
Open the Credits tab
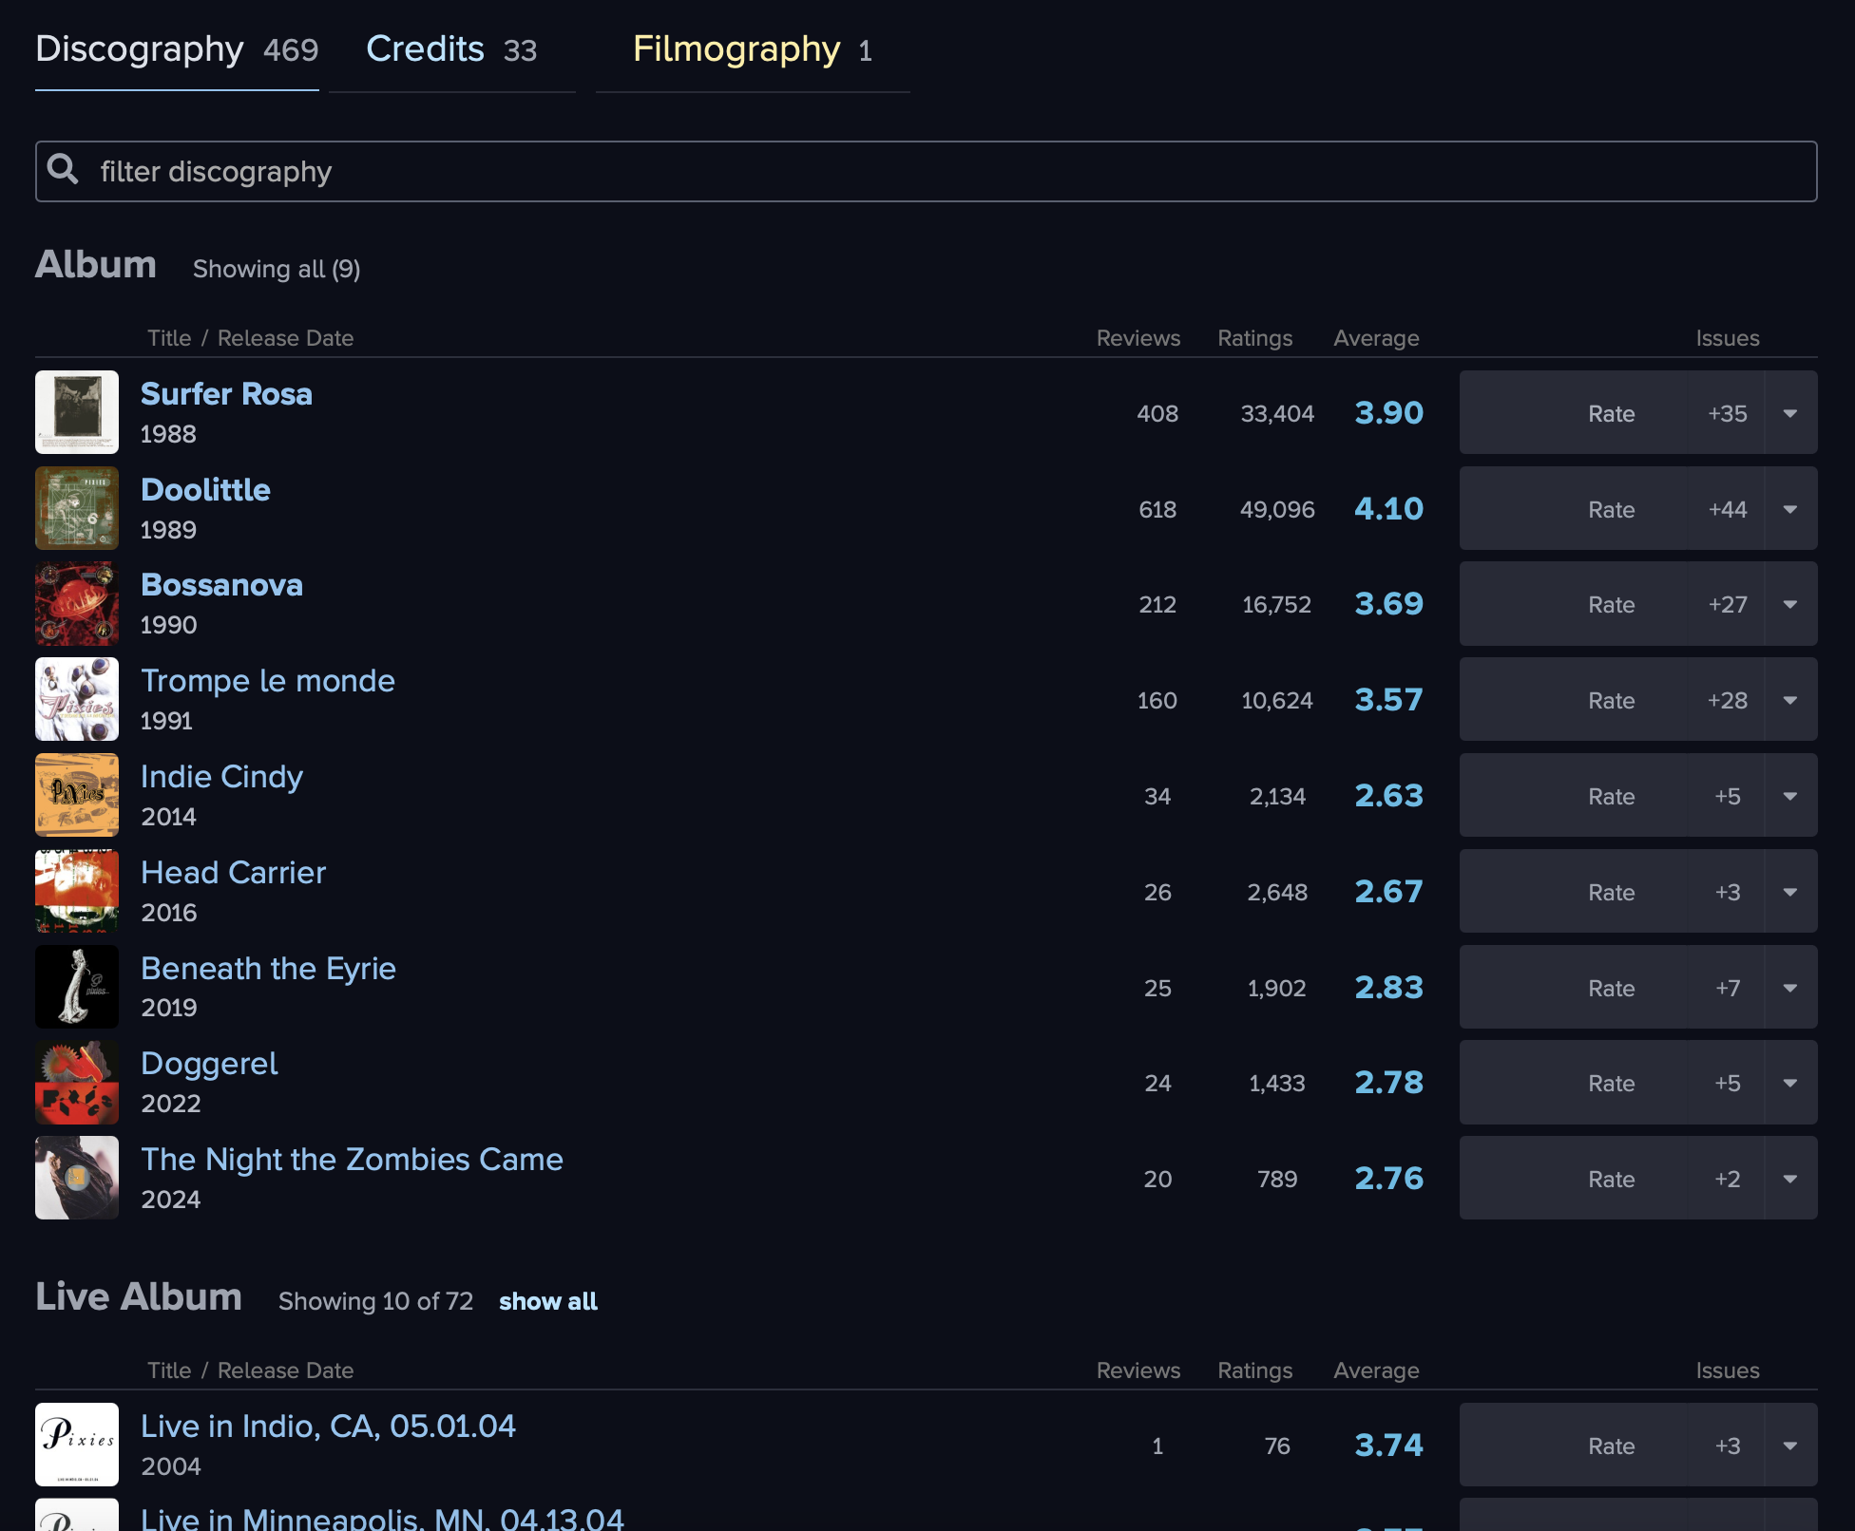coord(451,49)
